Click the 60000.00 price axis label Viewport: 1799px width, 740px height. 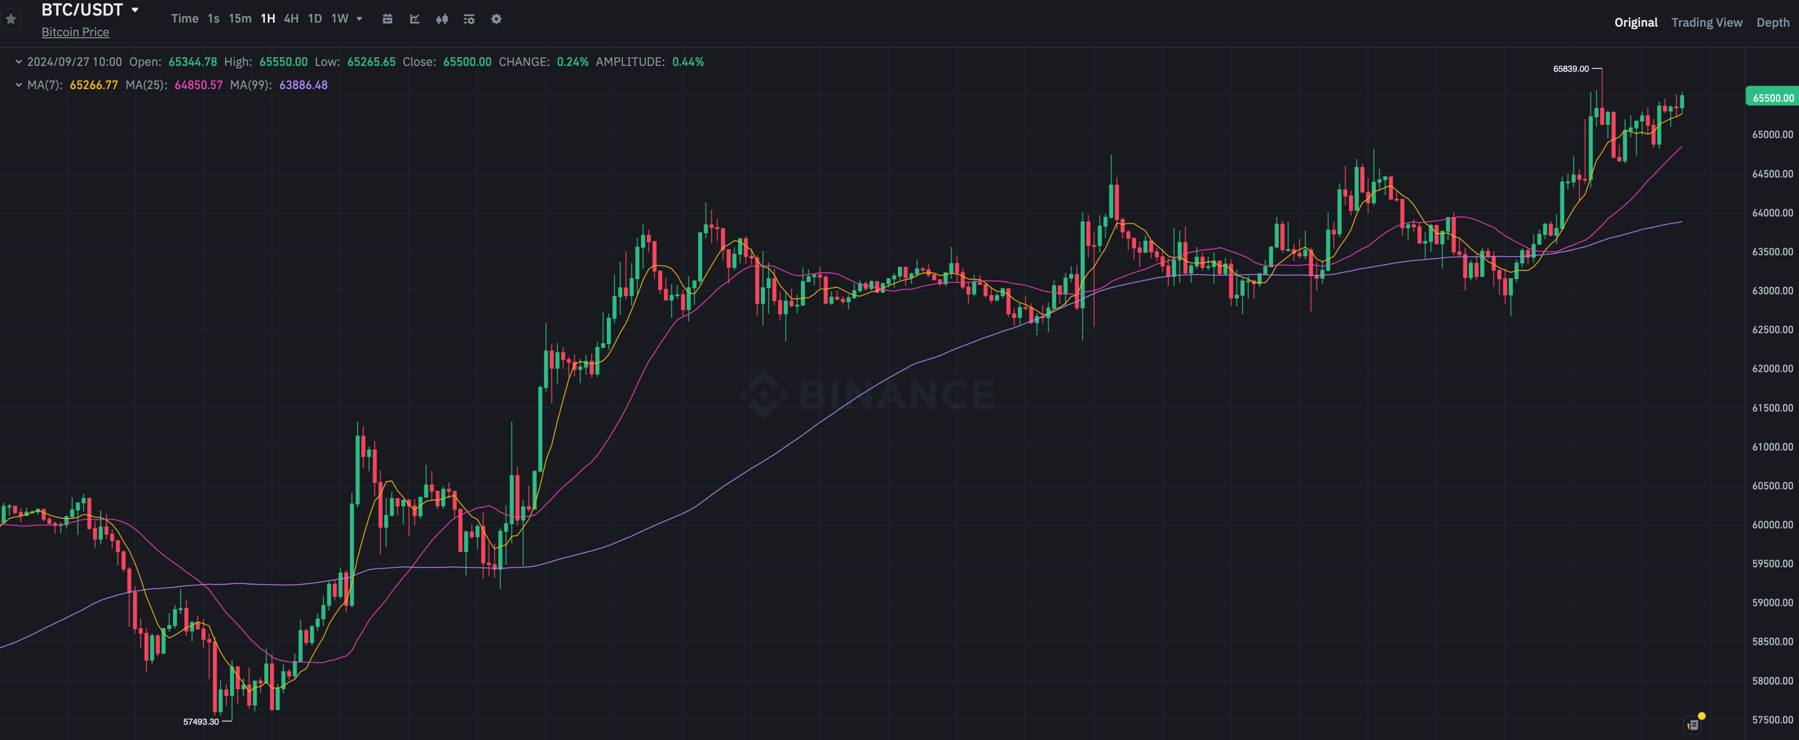coord(1772,524)
